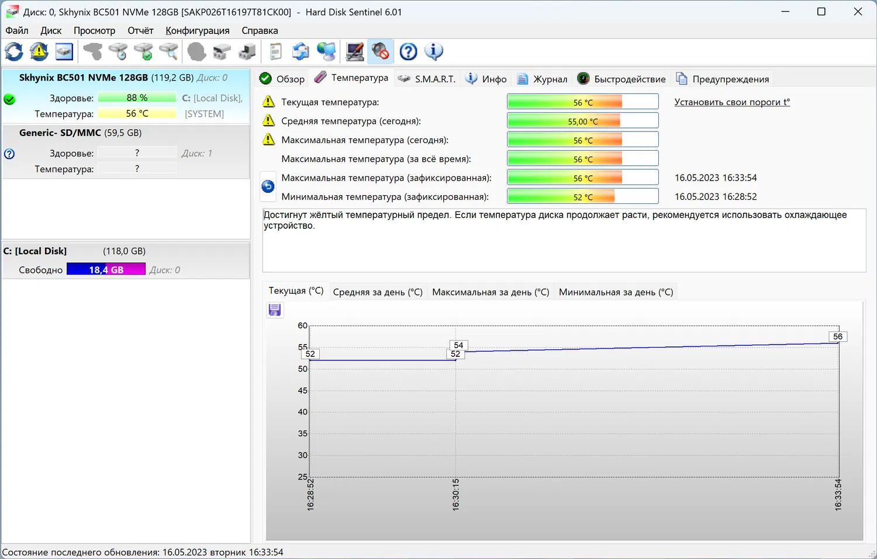The height and width of the screenshot is (559, 877).
Task: Click the computer tower with drive toolbar icon
Action: click(247, 52)
